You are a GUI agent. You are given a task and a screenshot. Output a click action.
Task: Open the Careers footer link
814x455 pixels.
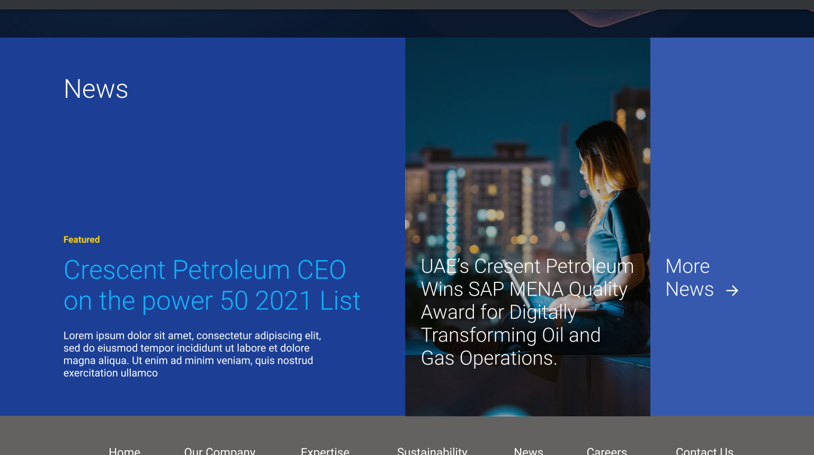click(x=606, y=451)
